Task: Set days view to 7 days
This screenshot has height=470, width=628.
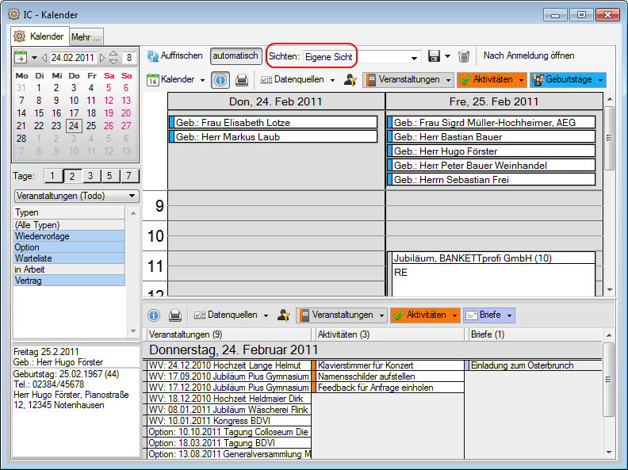Action: coord(127,176)
